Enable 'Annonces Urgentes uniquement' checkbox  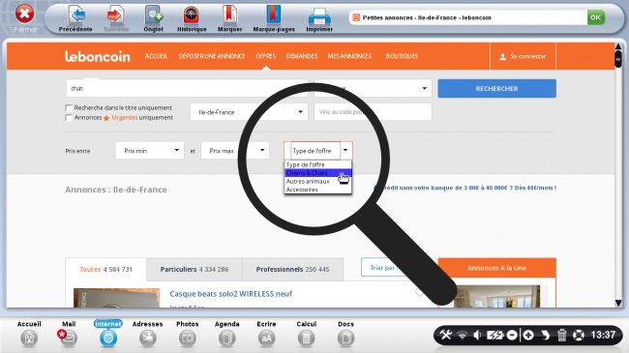click(x=69, y=118)
